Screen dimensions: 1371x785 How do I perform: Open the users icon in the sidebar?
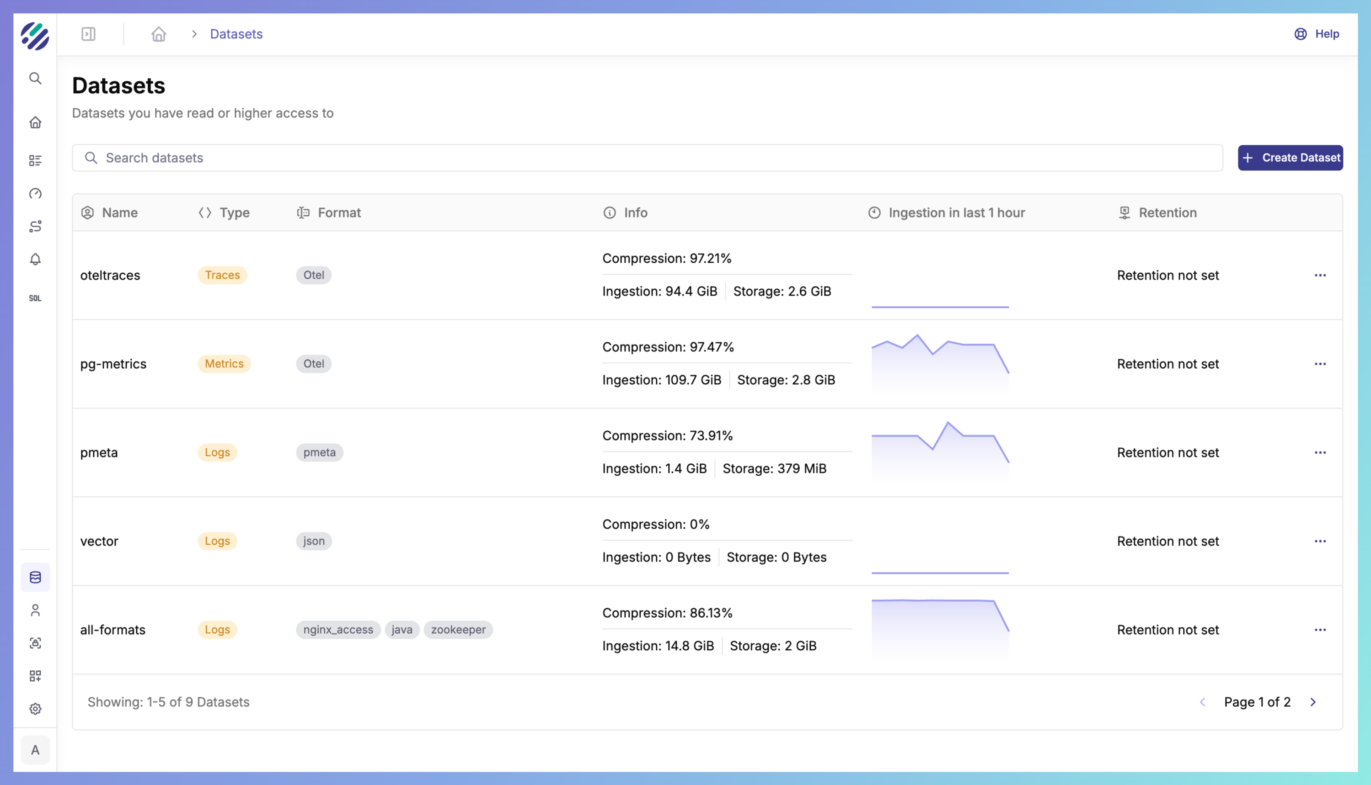tap(35, 610)
